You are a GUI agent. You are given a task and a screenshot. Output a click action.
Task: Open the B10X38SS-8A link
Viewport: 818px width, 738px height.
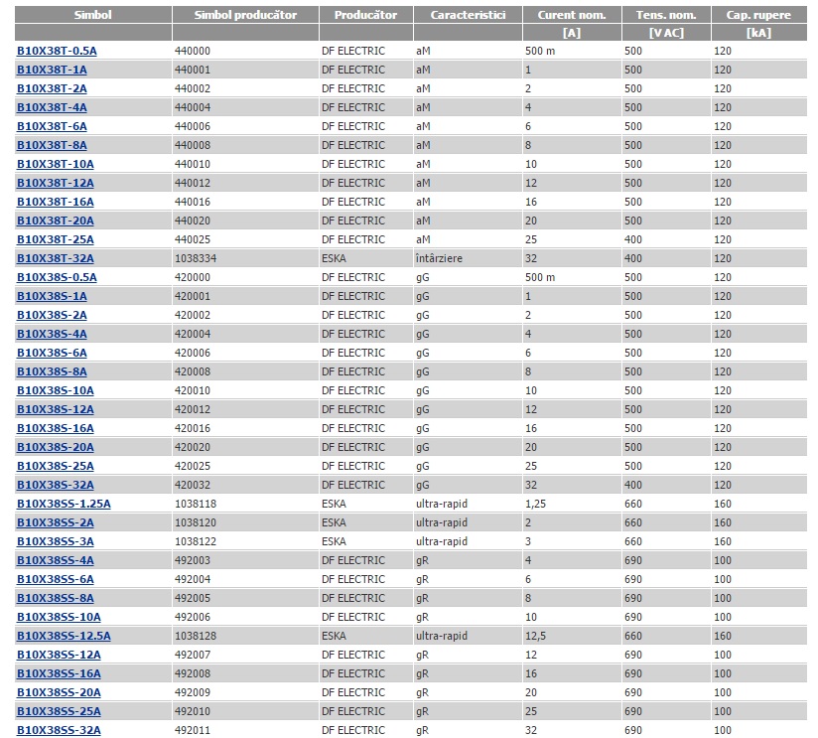point(56,598)
